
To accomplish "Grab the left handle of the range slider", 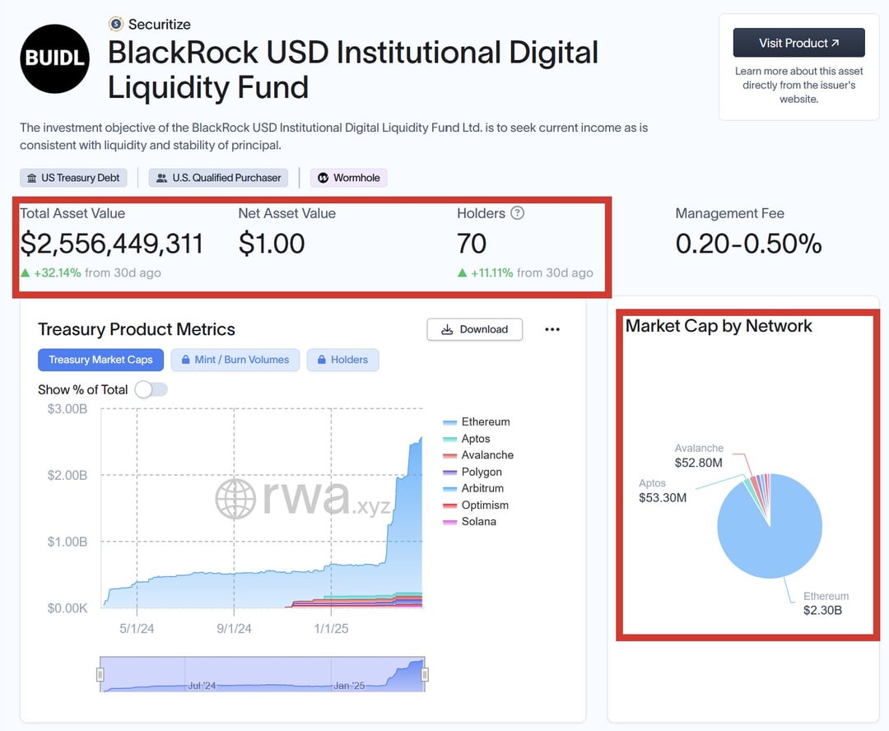I will click(x=100, y=674).
